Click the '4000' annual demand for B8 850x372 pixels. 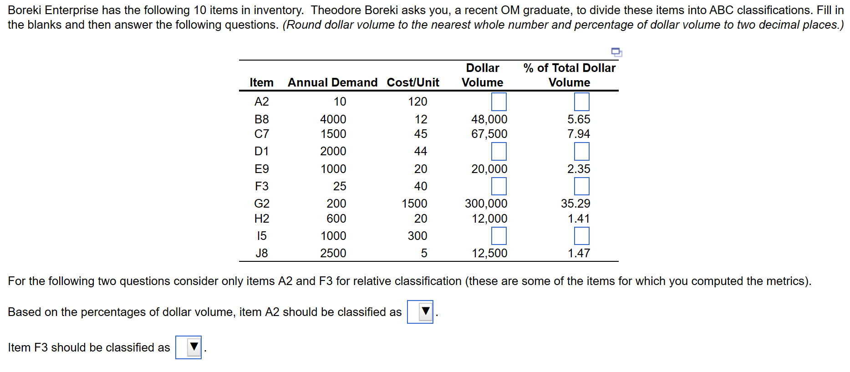[333, 119]
